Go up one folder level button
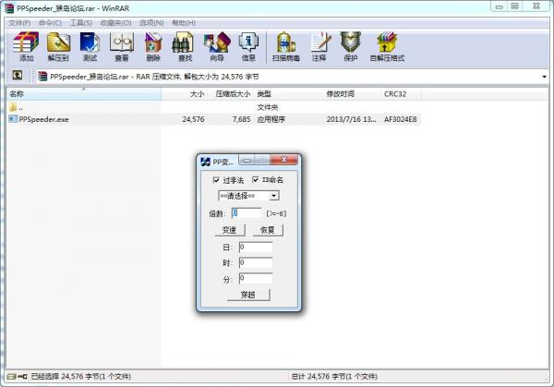Screen dimensions: 554x387 pos(18,76)
